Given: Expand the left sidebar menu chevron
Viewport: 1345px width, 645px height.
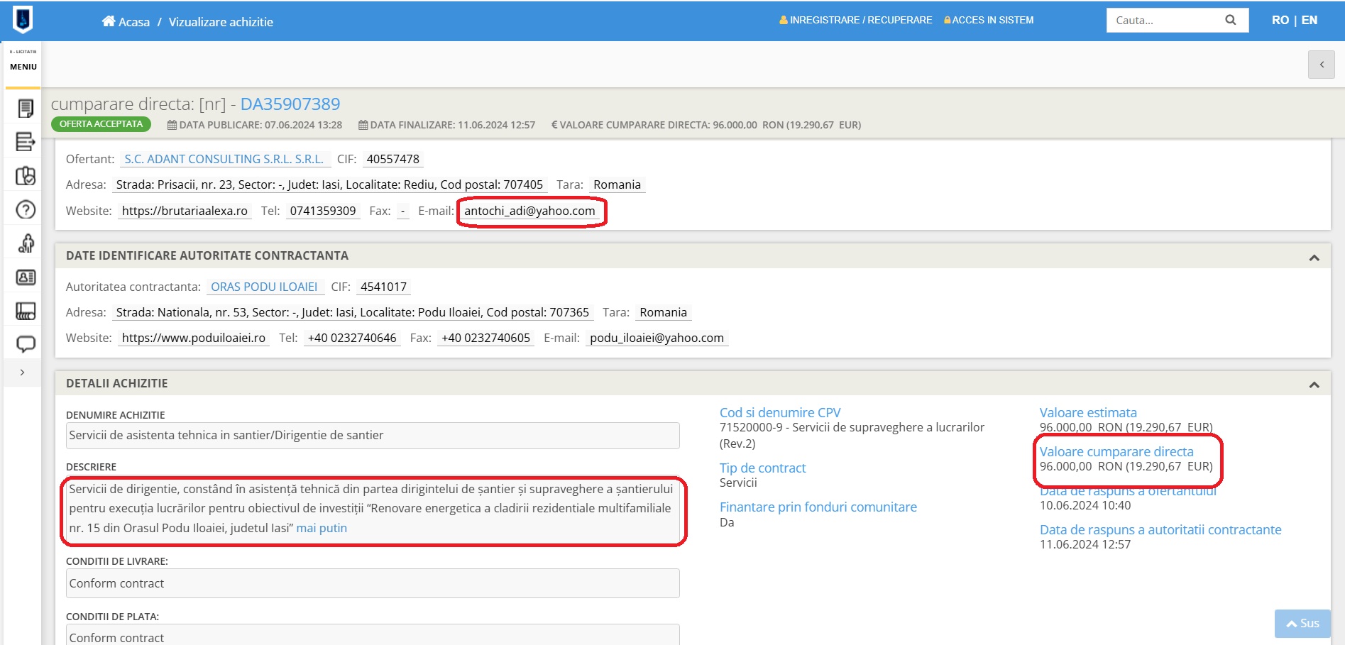Looking at the screenshot, I should 23,373.
